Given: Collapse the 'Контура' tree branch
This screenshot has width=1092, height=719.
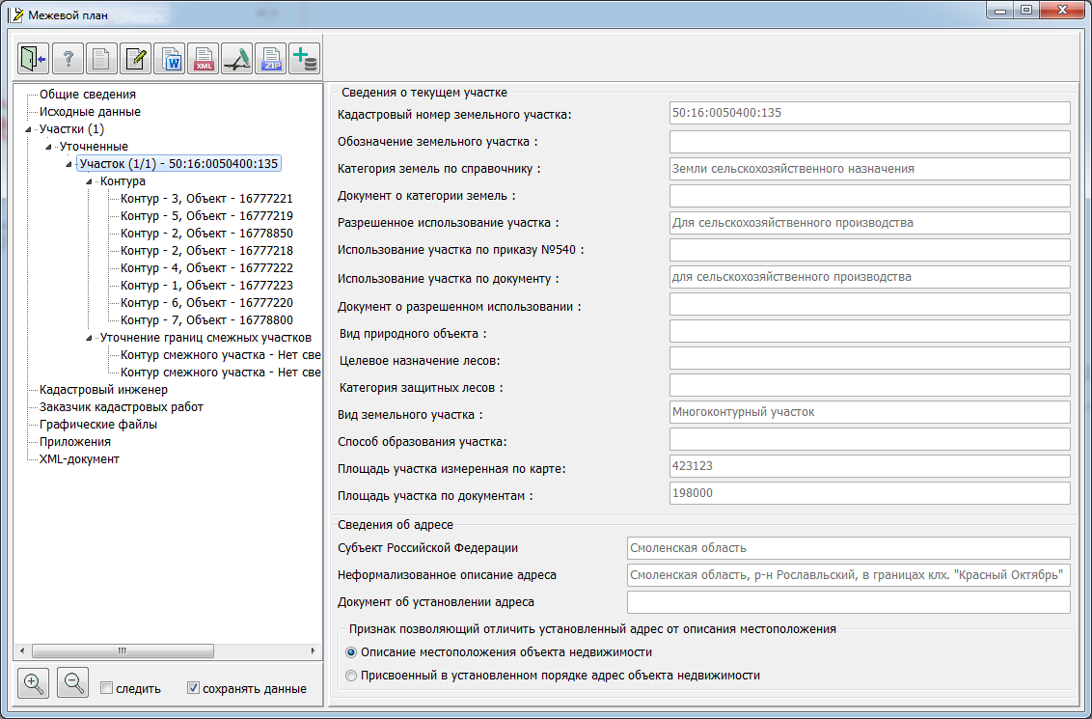Looking at the screenshot, I should click(x=89, y=181).
